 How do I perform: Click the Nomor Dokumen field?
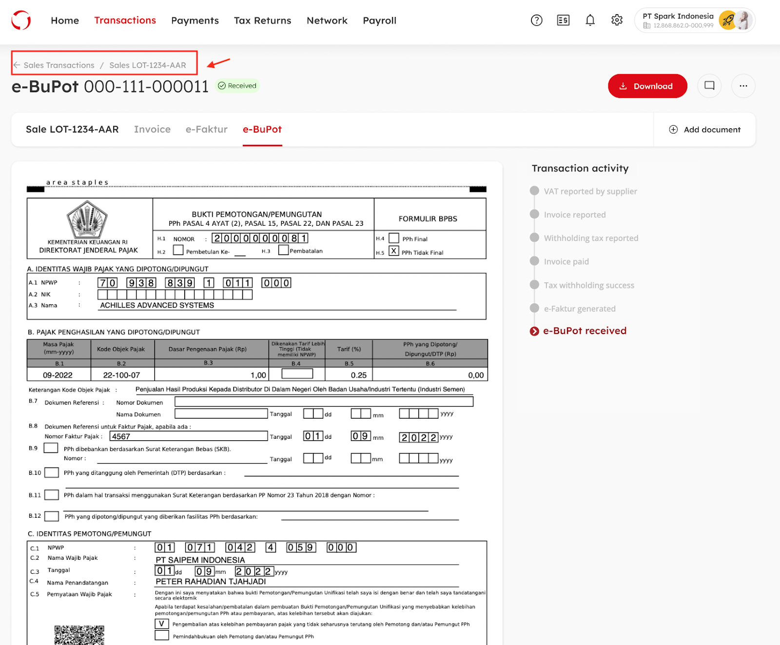(324, 401)
